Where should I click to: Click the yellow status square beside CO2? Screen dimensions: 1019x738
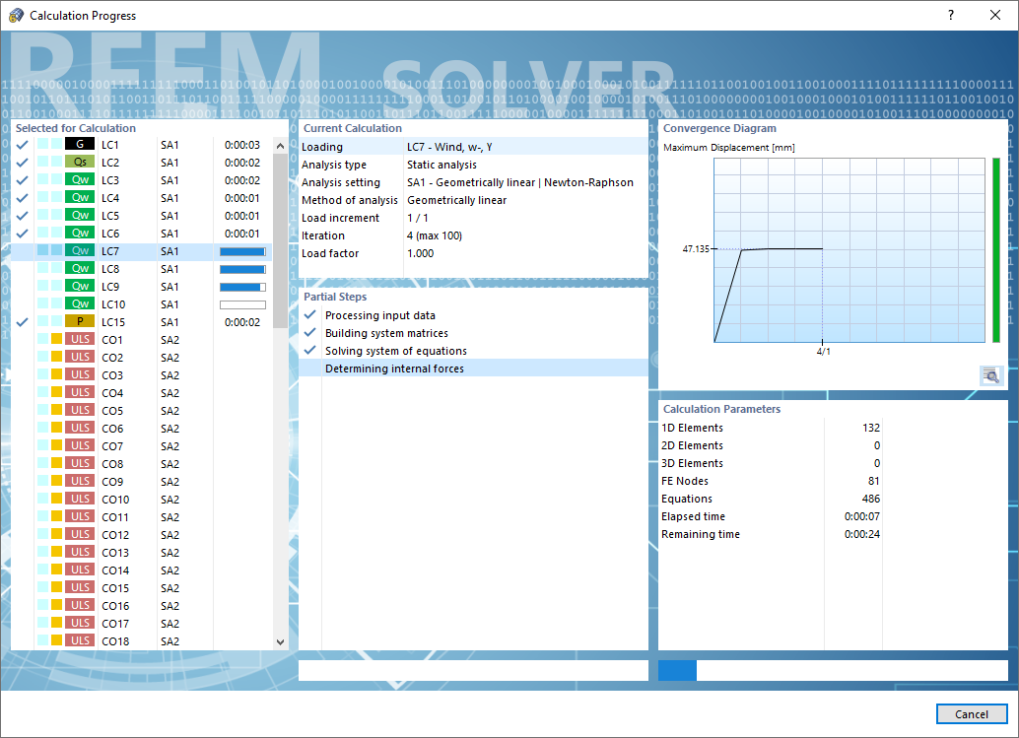point(57,356)
